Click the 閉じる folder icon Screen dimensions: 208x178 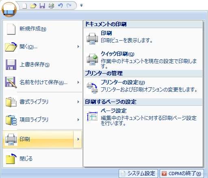coord(11,159)
